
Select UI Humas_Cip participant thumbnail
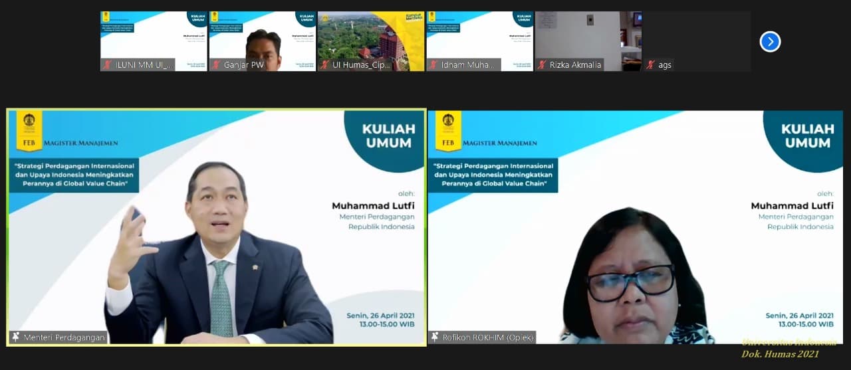point(371,41)
